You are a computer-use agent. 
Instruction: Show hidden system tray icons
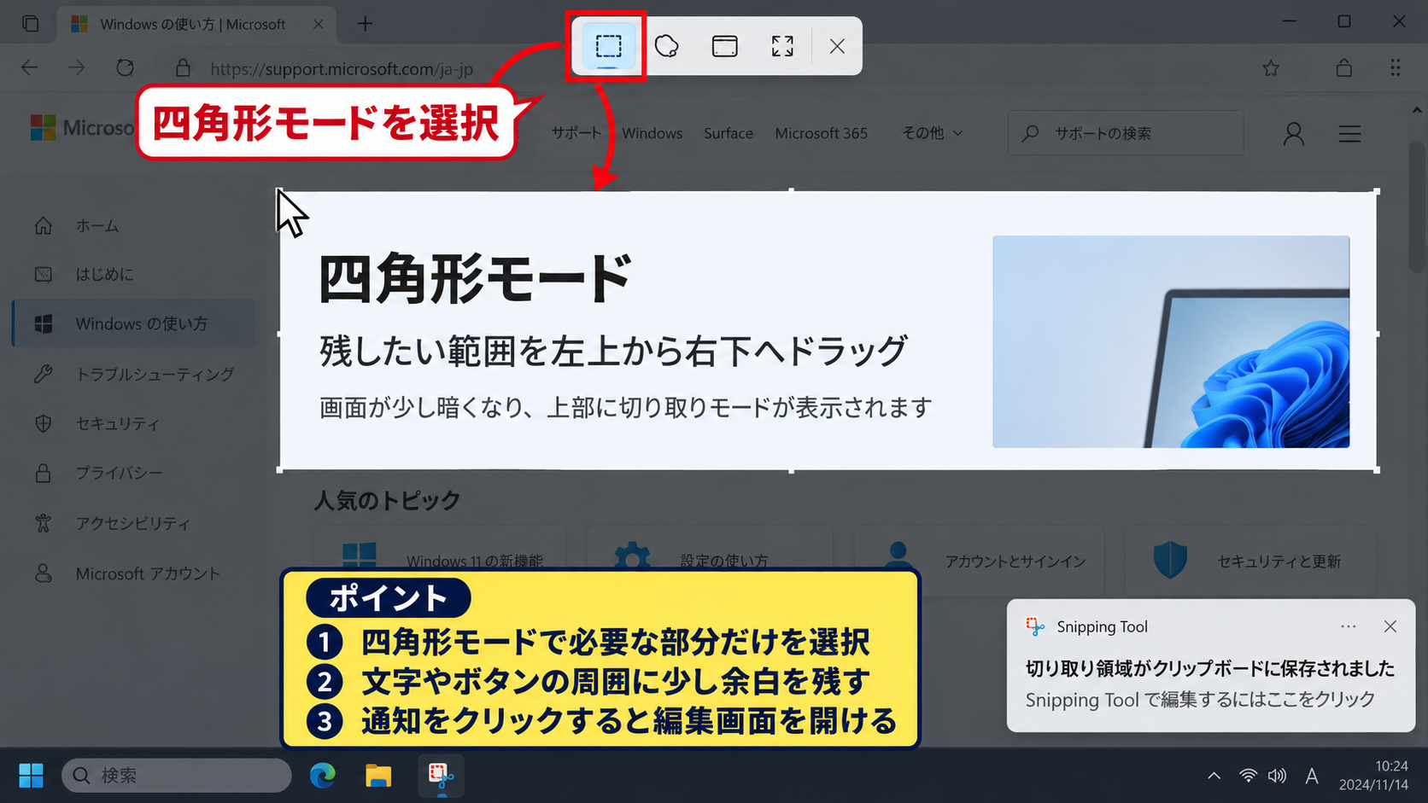(x=1214, y=776)
